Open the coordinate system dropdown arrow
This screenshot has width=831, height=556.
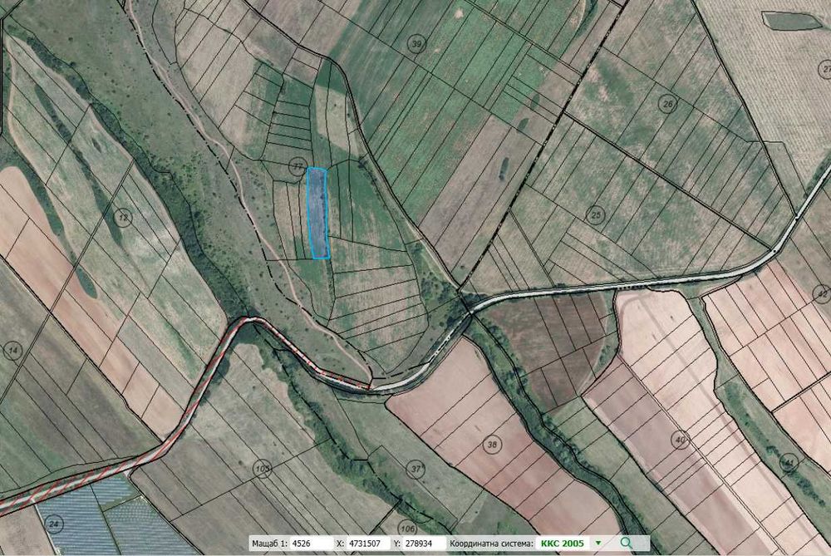tap(598, 543)
